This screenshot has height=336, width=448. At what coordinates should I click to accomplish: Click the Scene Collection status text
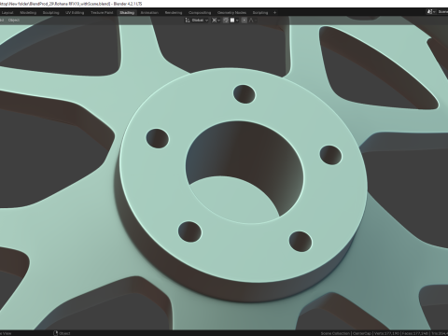(x=335, y=333)
